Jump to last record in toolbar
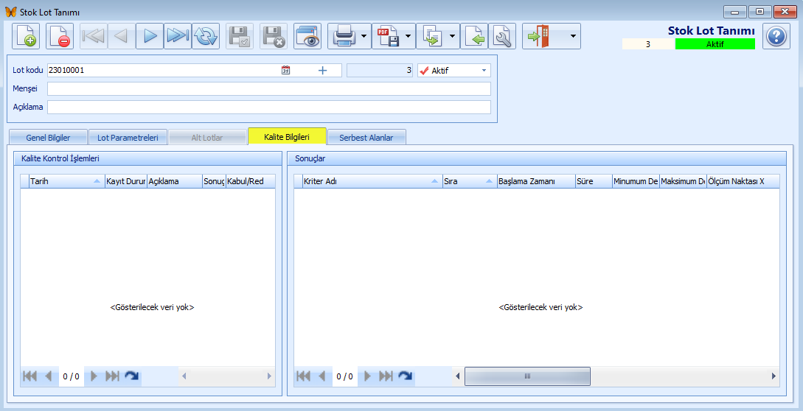The image size is (803, 411). [178, 36]
